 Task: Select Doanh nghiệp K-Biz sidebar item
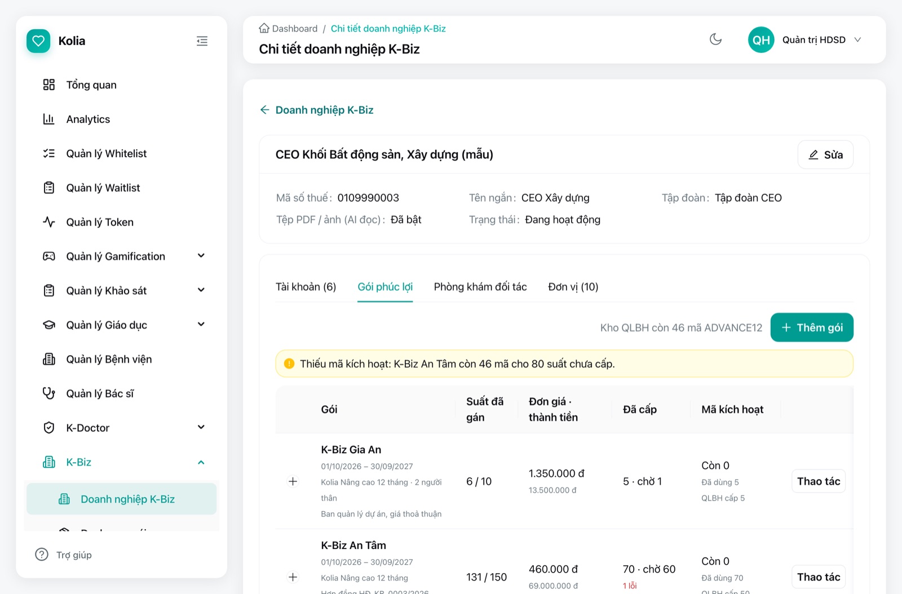[x=121, y=499]
